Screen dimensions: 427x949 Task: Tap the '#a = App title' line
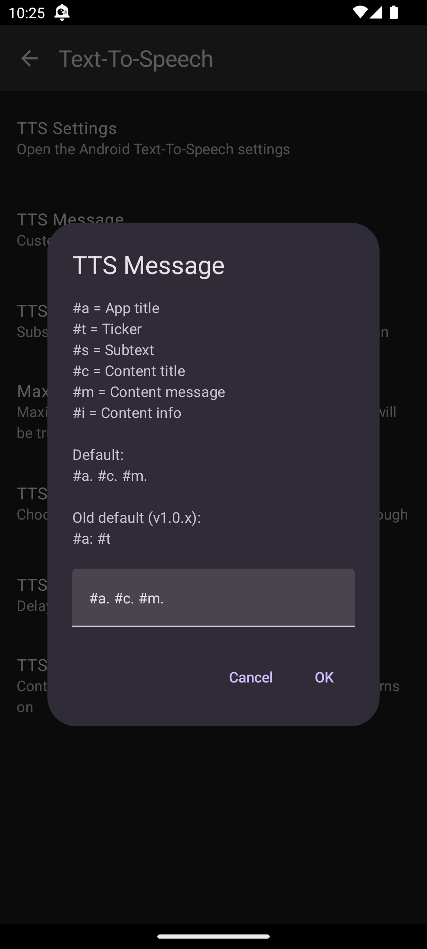click(116, 308)
